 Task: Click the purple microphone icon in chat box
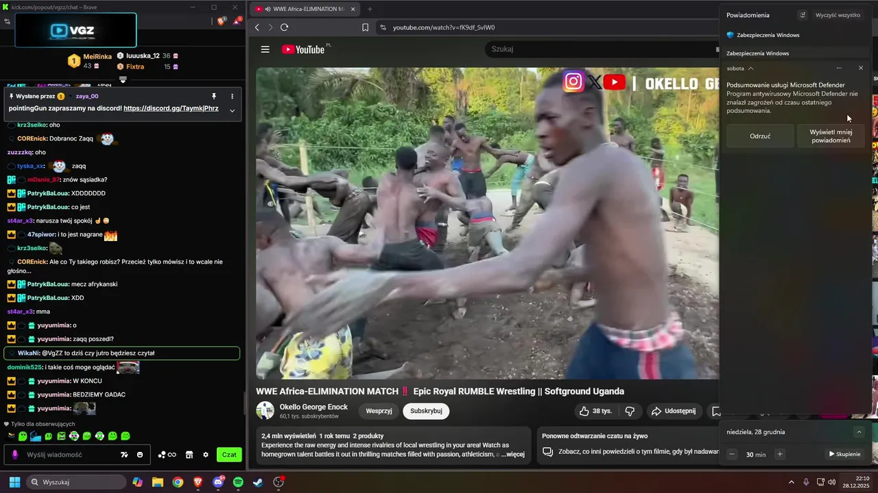click(x=15, y=455)
